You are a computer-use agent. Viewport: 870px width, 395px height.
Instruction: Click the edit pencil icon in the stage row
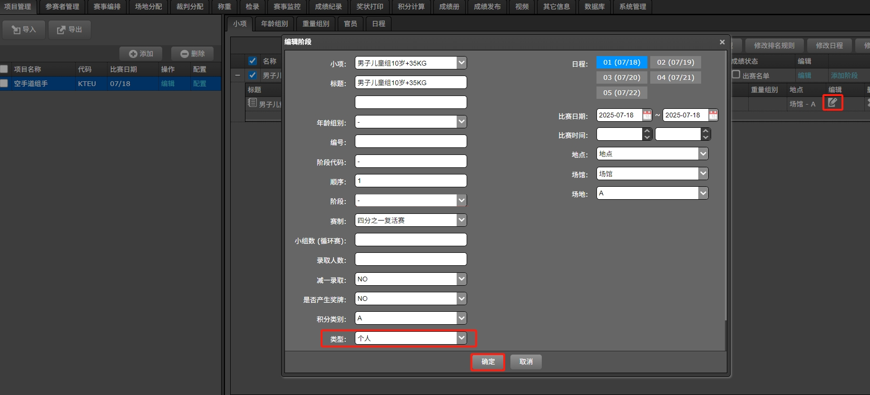click(832, 102)
